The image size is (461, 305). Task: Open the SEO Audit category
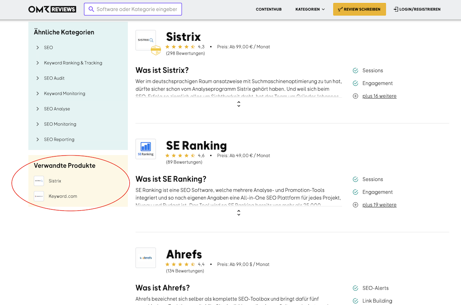coord(54,78)
